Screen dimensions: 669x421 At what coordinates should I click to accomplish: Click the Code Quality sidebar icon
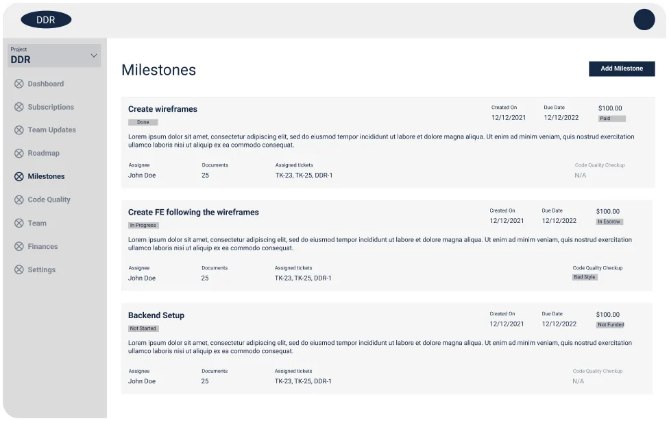tap(19, 200)
